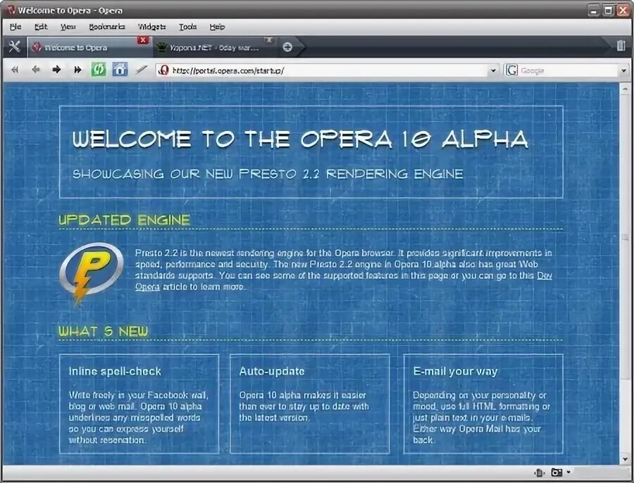Viewport: 634px width, 483px height.
Task: Click the green Reload progress indicator
Action: 99,70
